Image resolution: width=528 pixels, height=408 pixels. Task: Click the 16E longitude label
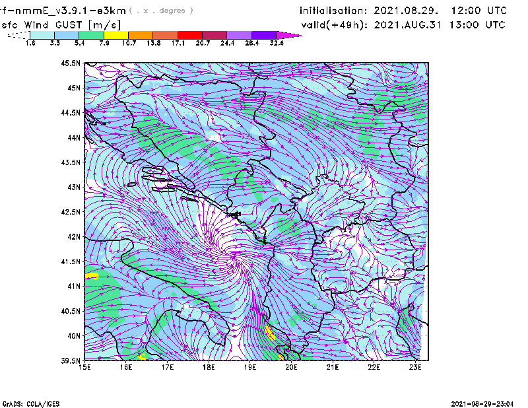[x=126, y=367]
